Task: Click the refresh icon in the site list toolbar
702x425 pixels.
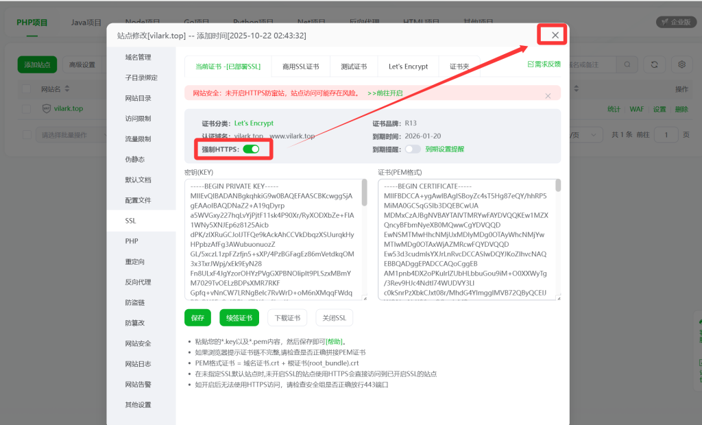Action: 655,64
